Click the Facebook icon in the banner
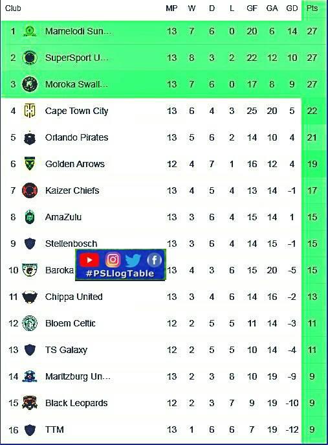Screen dimensions: 328x445 155,260
